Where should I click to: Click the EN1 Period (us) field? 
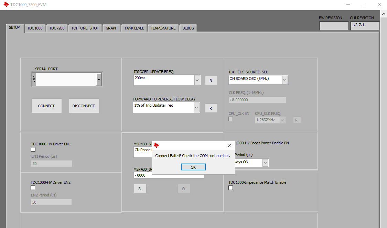52,164
